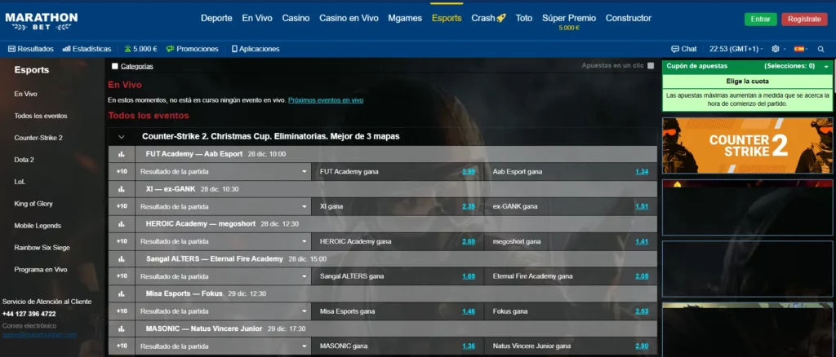Select odds 2.99 for FUT Academy gana

469,172
